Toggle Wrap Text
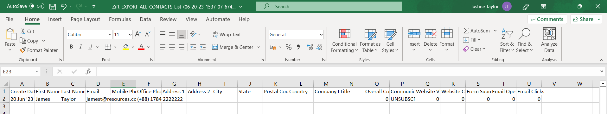Image resolution: width=607 pixels, height=114 pixels. coord(227,34)
